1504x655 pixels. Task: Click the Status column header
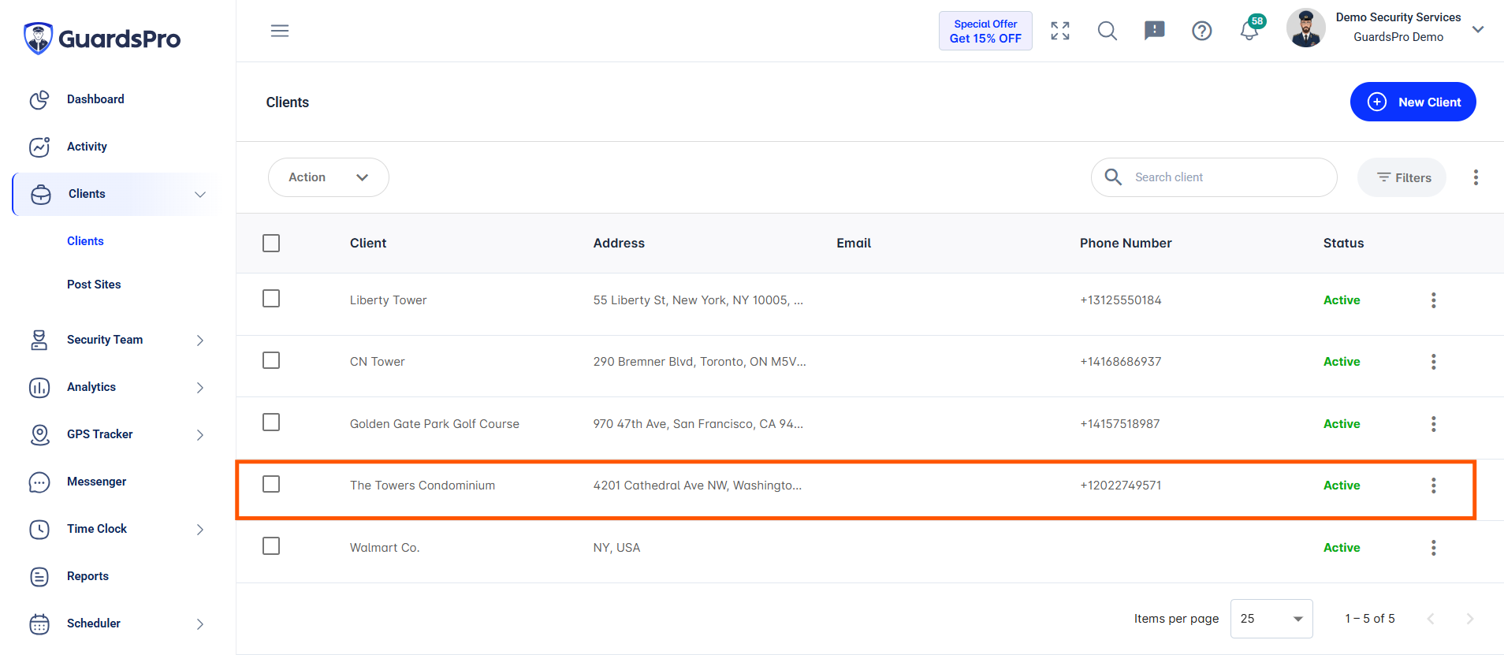point(1343,243)
